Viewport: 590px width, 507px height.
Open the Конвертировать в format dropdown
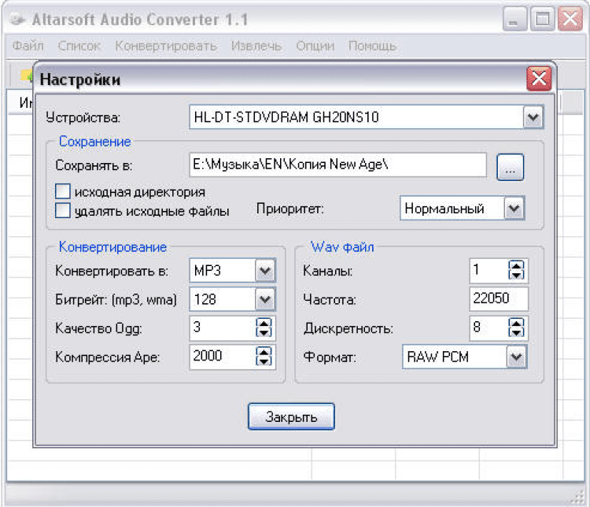[x=264, y=271]
